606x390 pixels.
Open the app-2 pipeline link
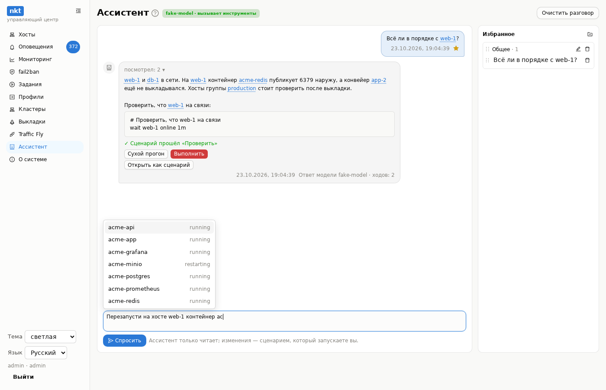[x=379, y=80]
